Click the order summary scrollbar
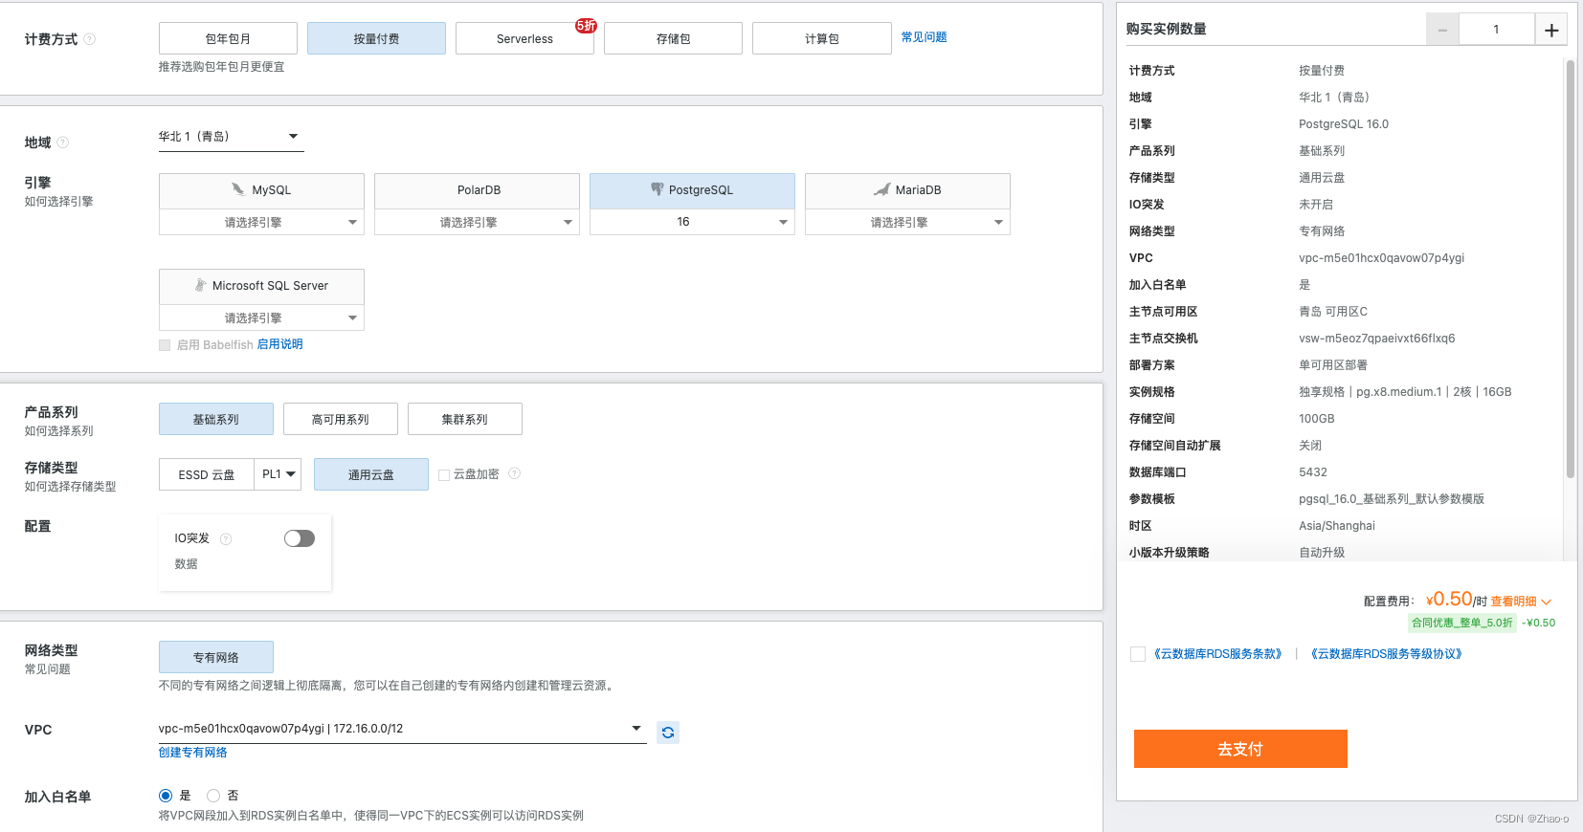This screenshot has width=1583, height=832. point(1570,268)
